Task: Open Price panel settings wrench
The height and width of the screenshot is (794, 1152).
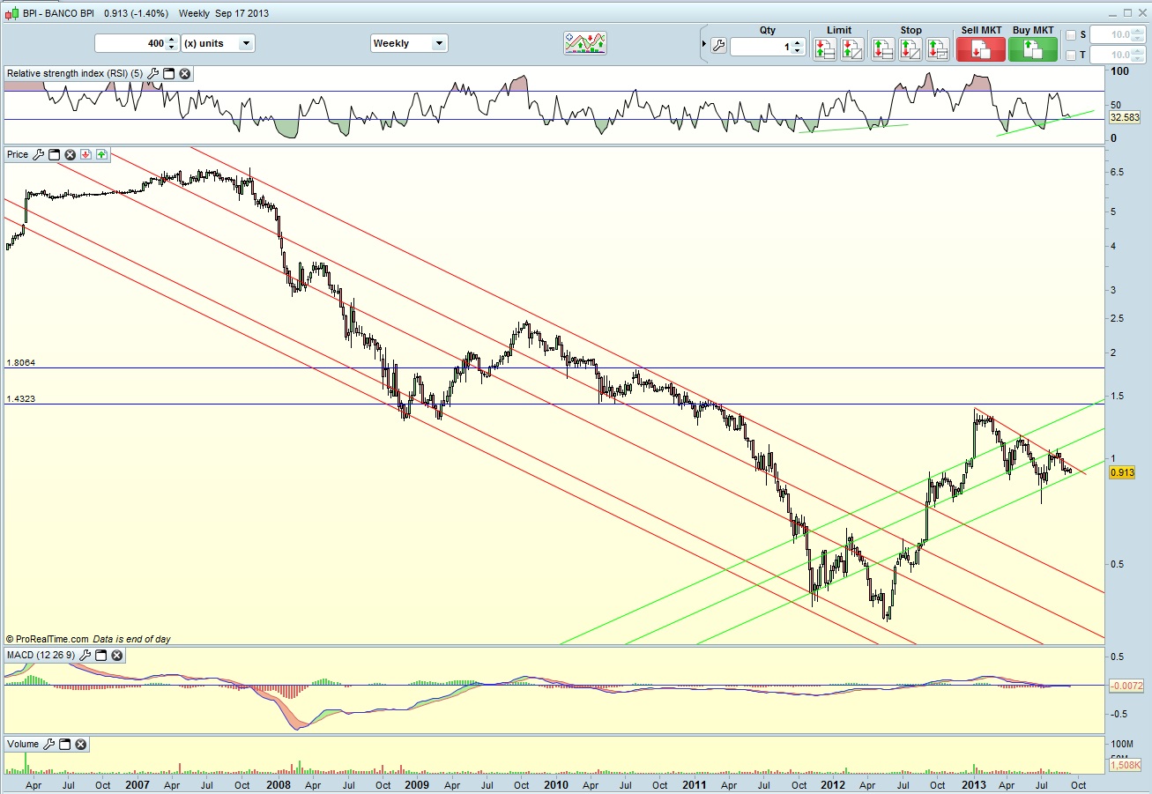Action: tap(38, 154)
